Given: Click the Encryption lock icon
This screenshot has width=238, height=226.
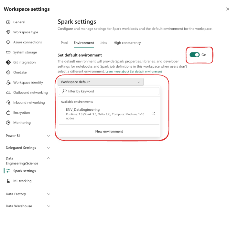Looking at the screenshot, I should coord(8,113).
